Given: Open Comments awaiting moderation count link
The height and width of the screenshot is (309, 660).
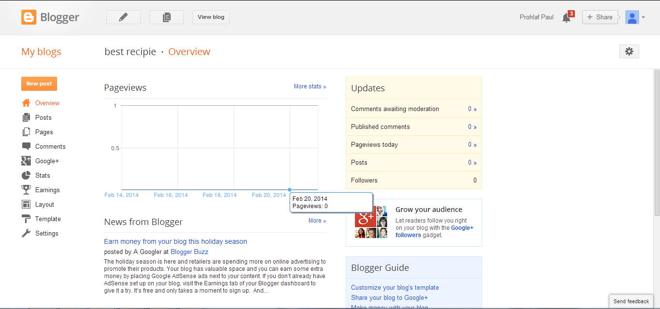Looking at the screenshot, I should (x=472, y=109).
